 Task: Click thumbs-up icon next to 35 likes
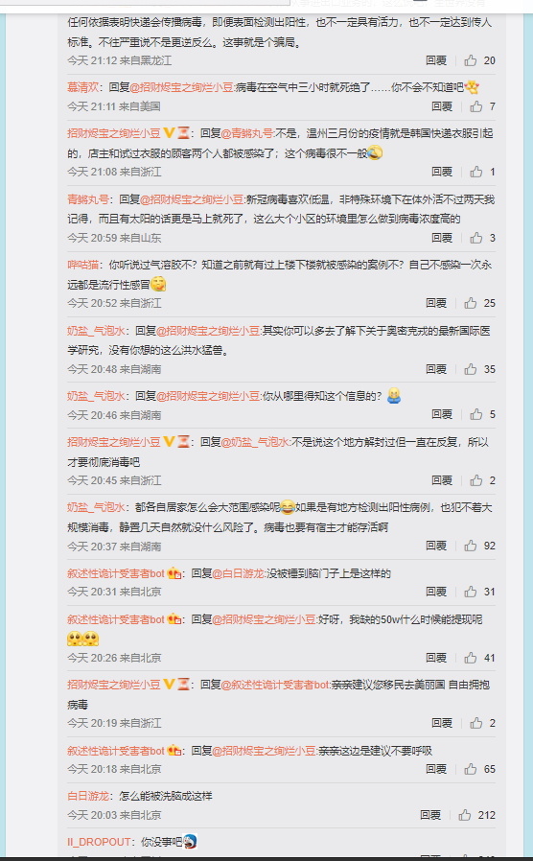pos(471,369)
